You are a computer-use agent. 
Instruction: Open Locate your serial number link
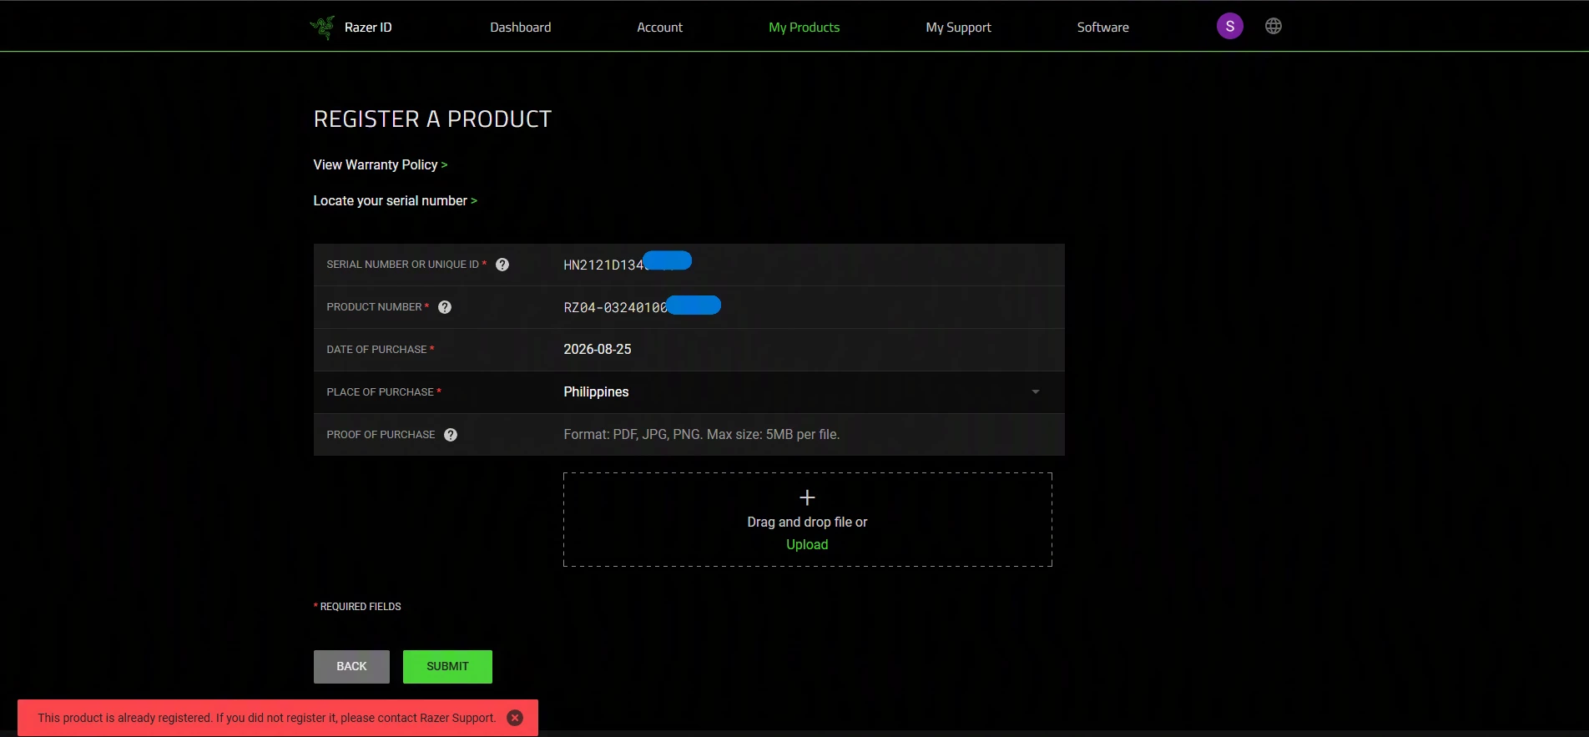pyautogui.click(x=396, y=201)
